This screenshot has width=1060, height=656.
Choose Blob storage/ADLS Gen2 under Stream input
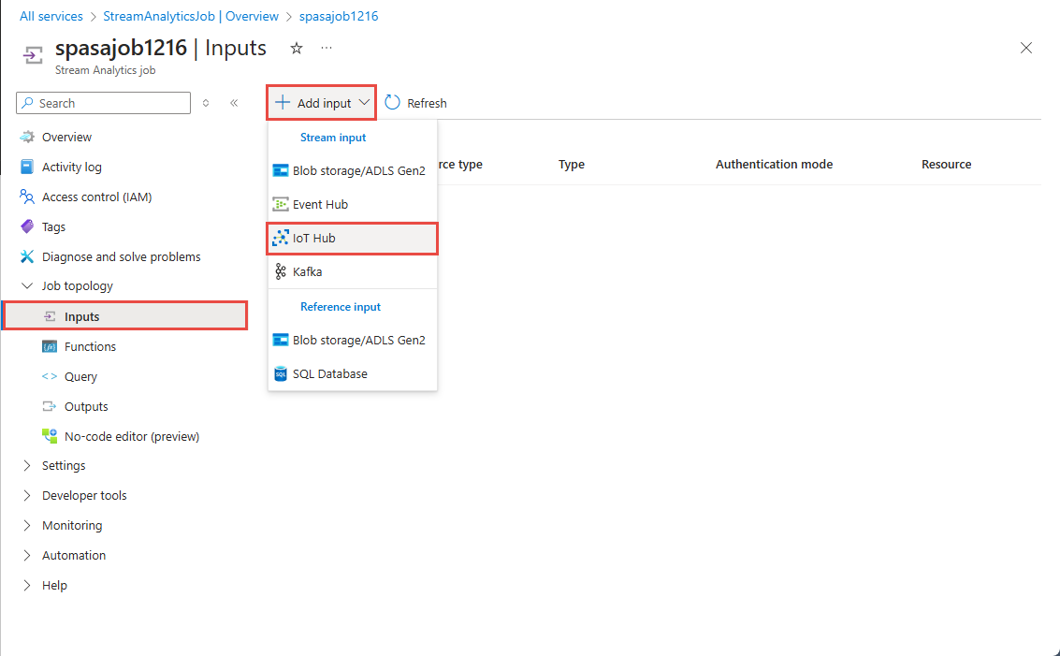[352, 170]
